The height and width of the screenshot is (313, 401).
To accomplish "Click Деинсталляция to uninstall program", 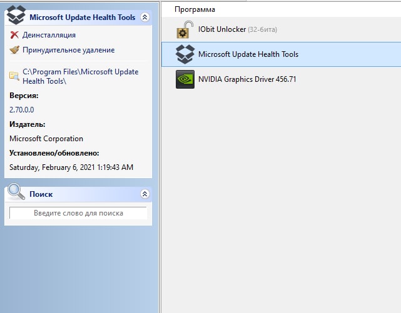I will [x=49, y=35].
